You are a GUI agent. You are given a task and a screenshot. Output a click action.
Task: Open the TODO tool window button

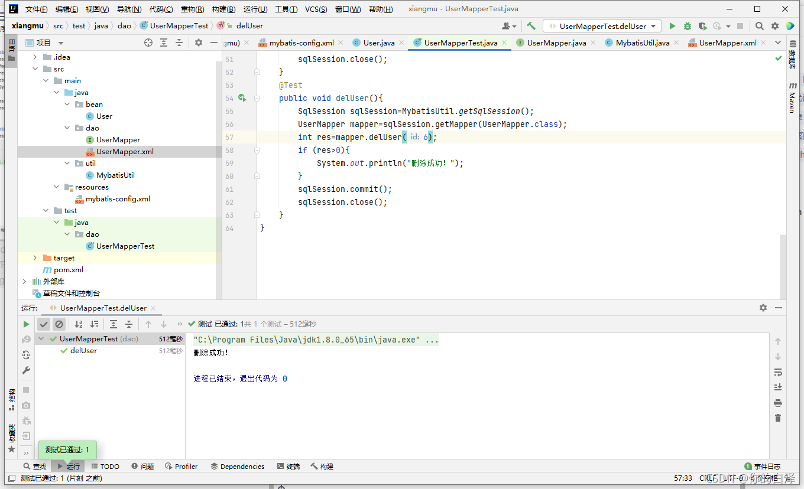[x=104, y=466]
